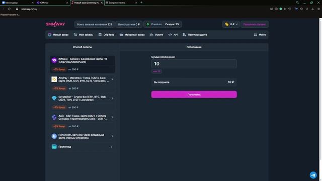This screenshot has width=322, height=181.
Task: Close the Новый заказ browser tab
Action: (102, 3)
